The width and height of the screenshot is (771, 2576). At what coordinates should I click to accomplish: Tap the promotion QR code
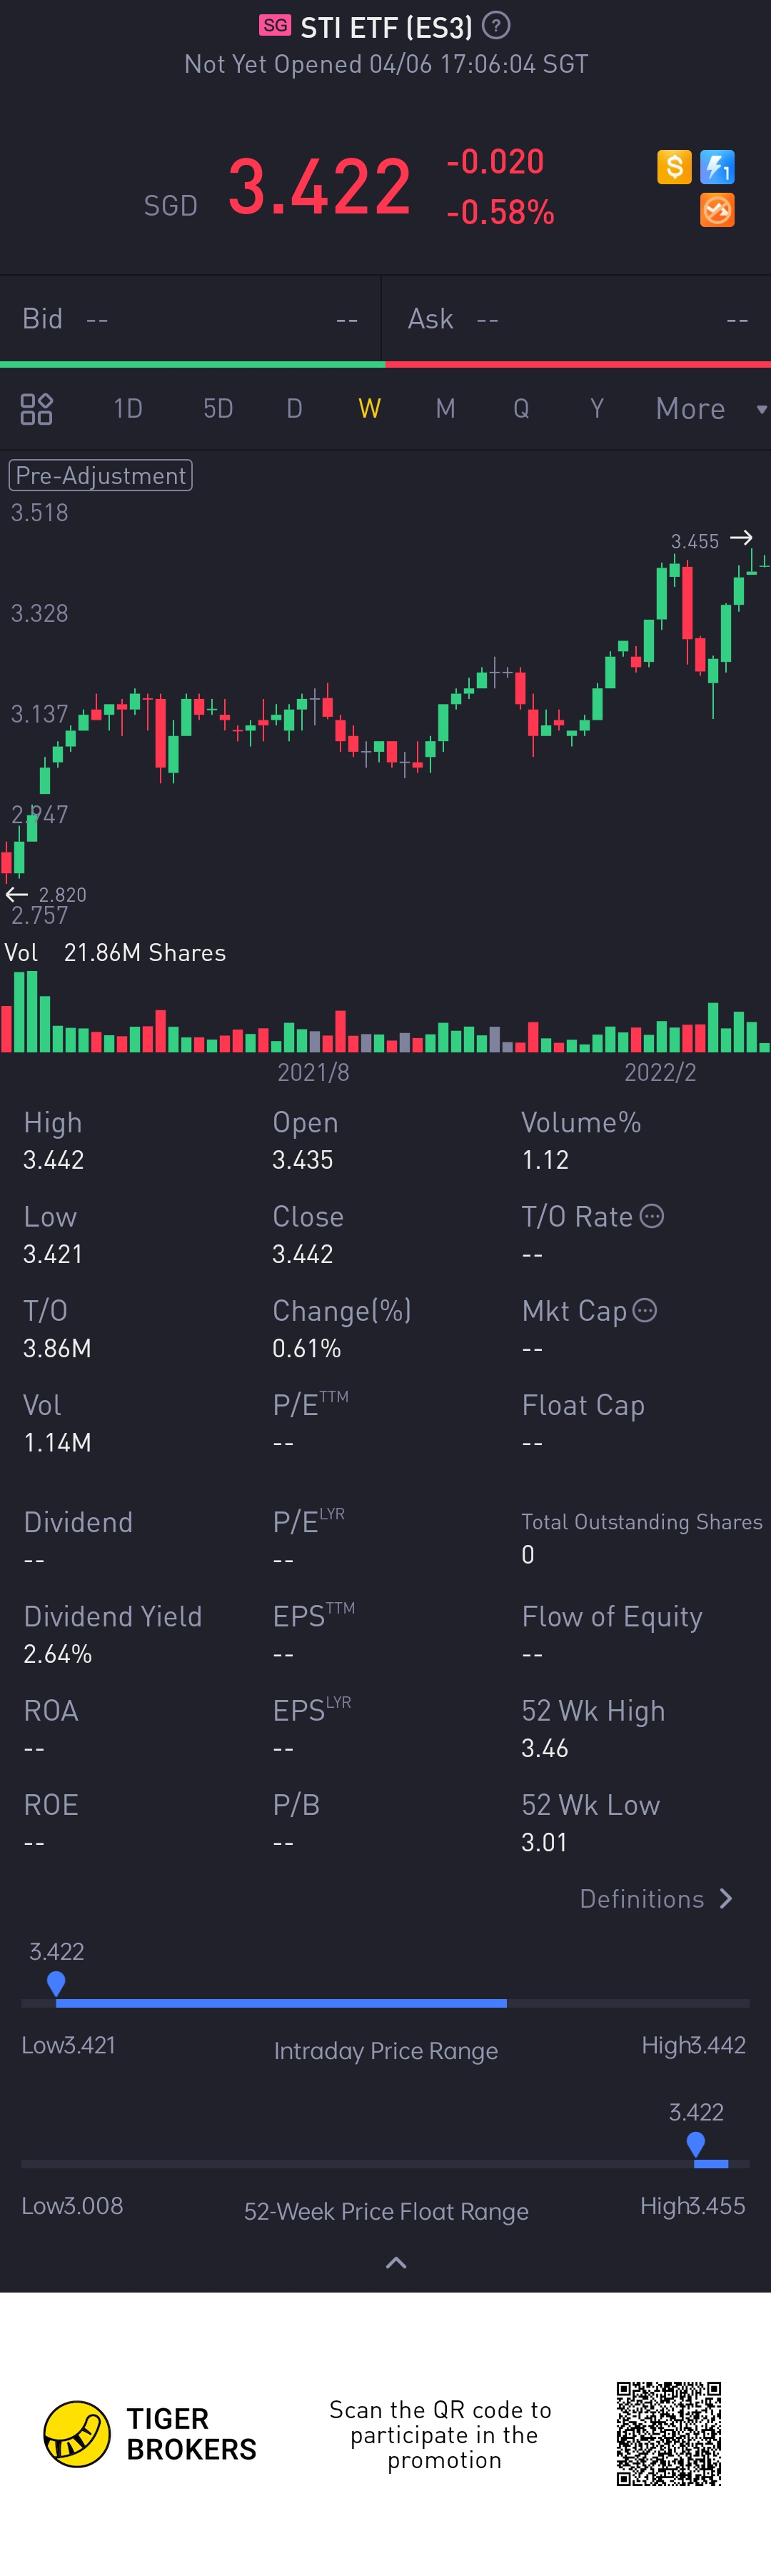pos(668,2434)
